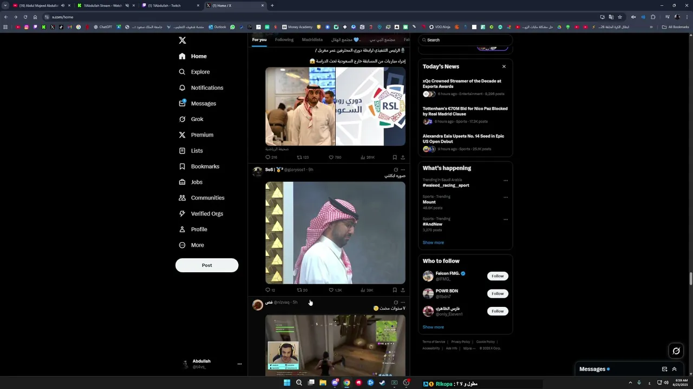693x389 pixels.
Task: Open the Windows Start menu
Action: 287,383
